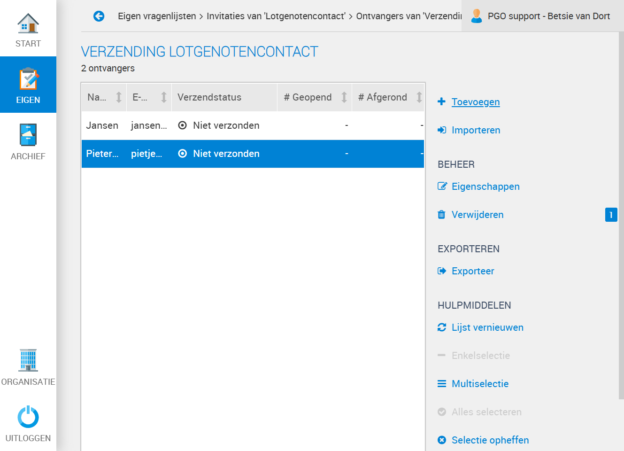Sort by the Na... column arrows

119,97
